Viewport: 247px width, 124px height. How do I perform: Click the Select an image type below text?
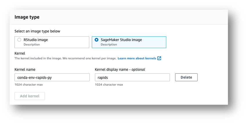pyautogui.click(x=37, y=31)
